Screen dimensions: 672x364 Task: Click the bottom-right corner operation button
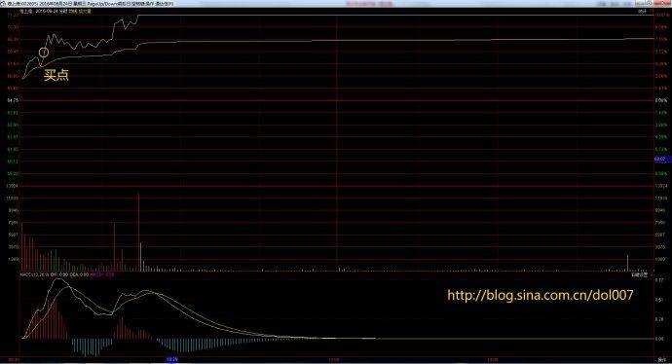662,359
